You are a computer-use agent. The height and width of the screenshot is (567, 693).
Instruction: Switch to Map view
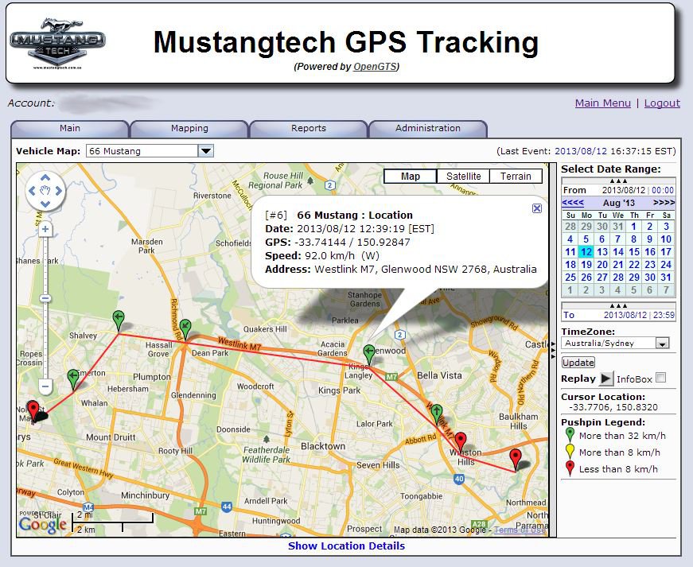[410, 177]
